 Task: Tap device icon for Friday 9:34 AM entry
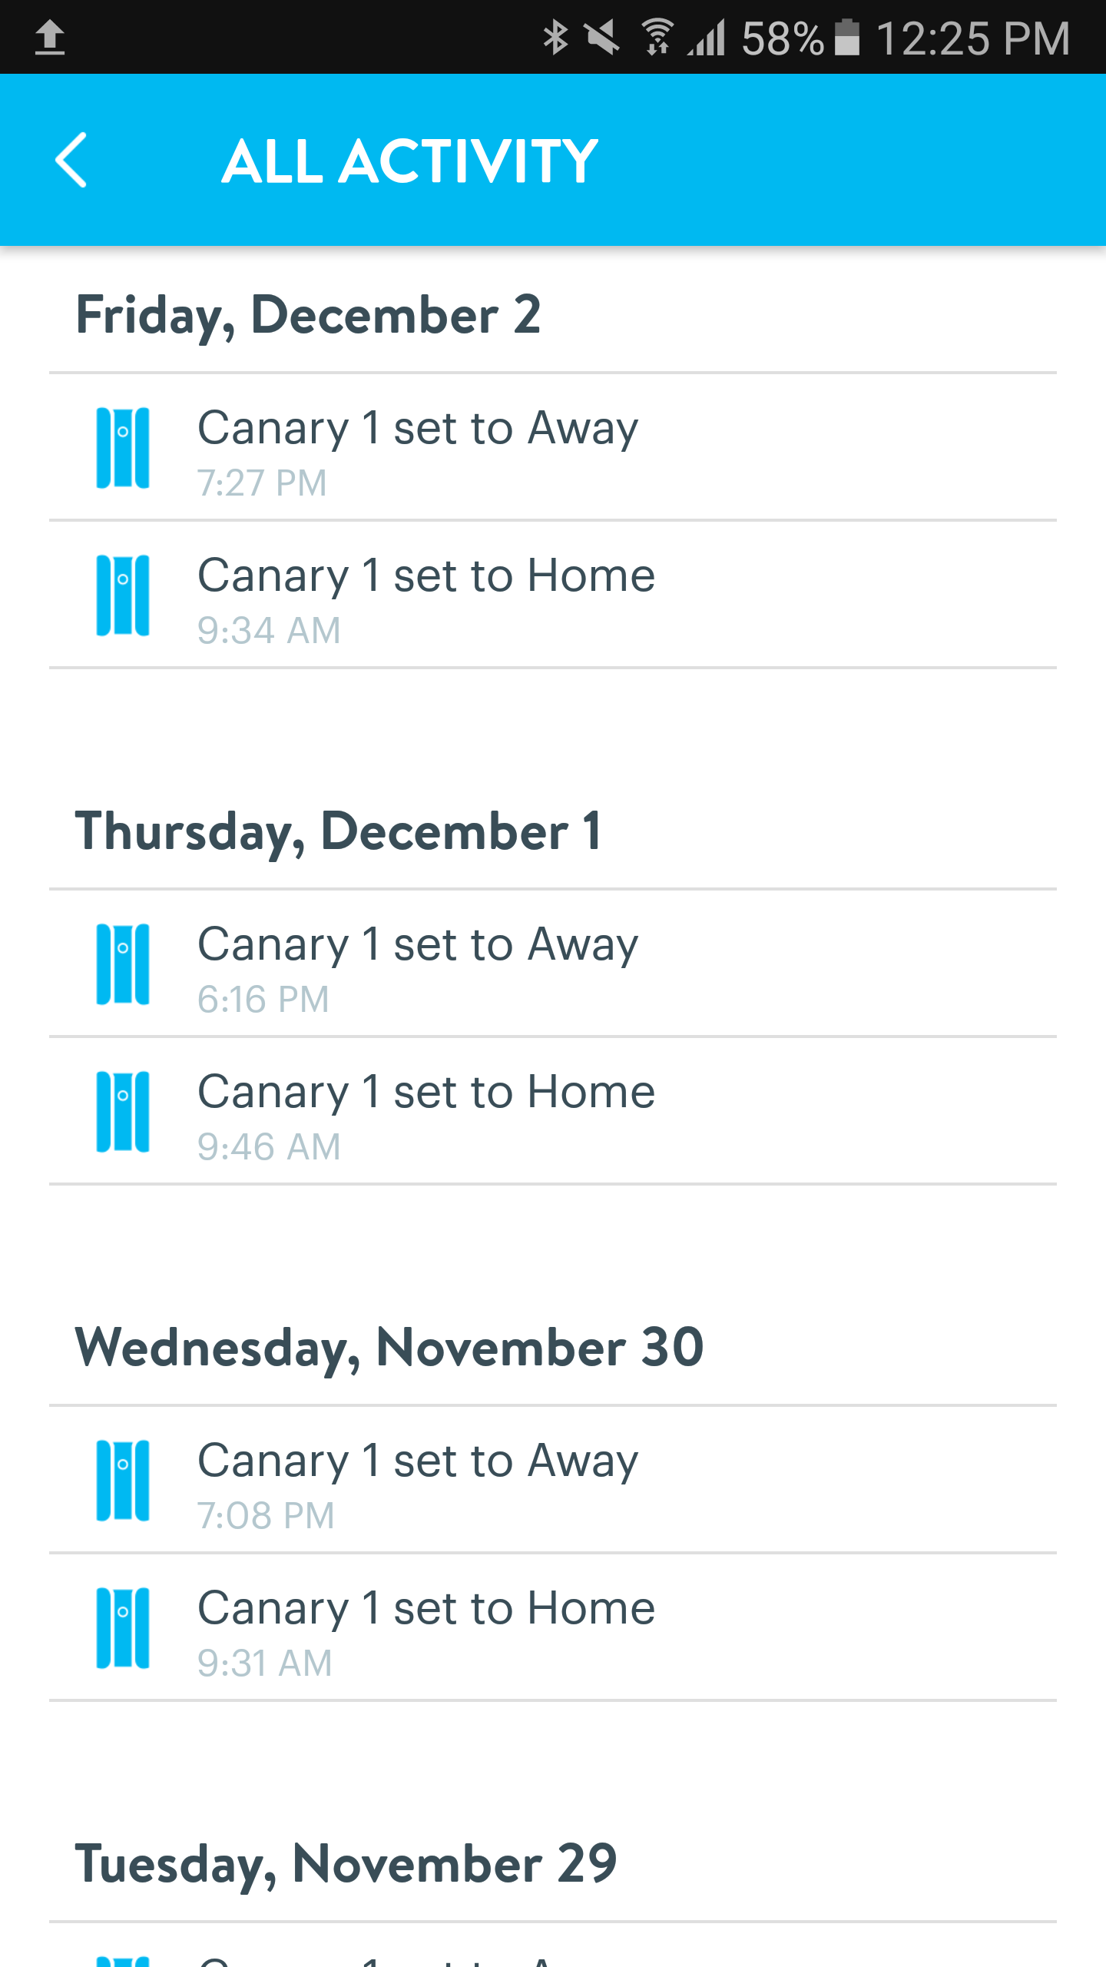pos(122,595)
